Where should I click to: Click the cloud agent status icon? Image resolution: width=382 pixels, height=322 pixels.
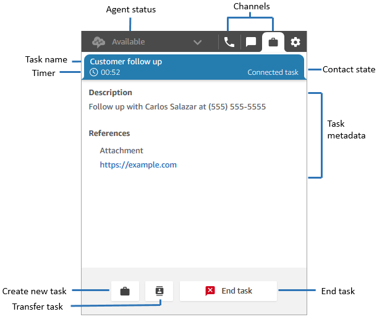pyautogui.click(x=99, y=42)
